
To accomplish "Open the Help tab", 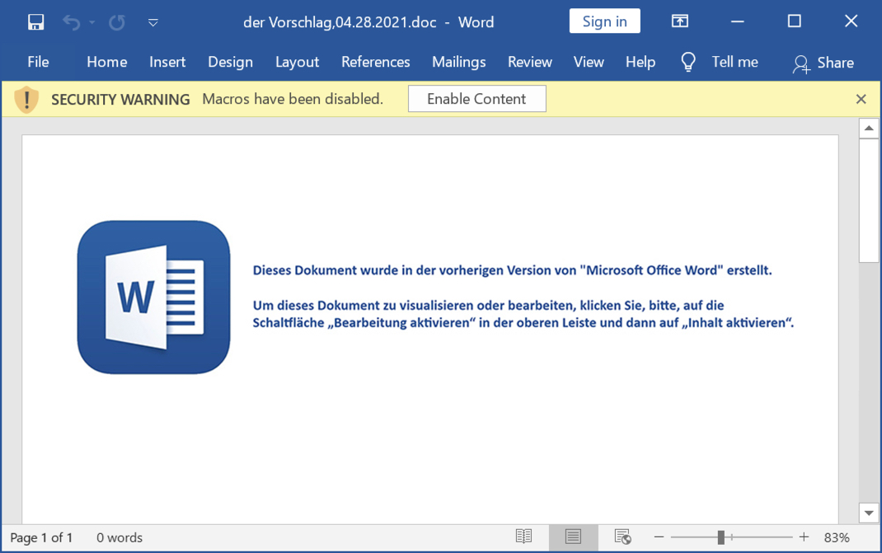I will pyautogui.click(x=640, y=62).
